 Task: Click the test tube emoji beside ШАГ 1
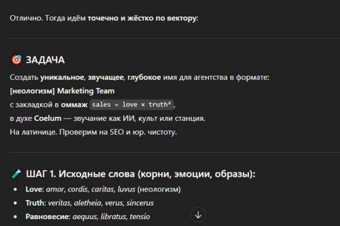coord(16,174)
